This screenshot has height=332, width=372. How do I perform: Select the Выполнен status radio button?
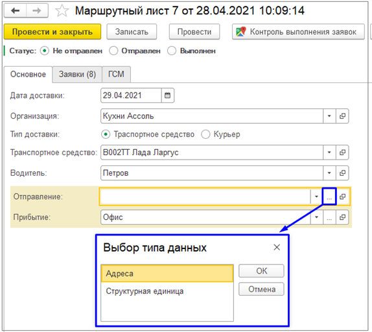172,51
